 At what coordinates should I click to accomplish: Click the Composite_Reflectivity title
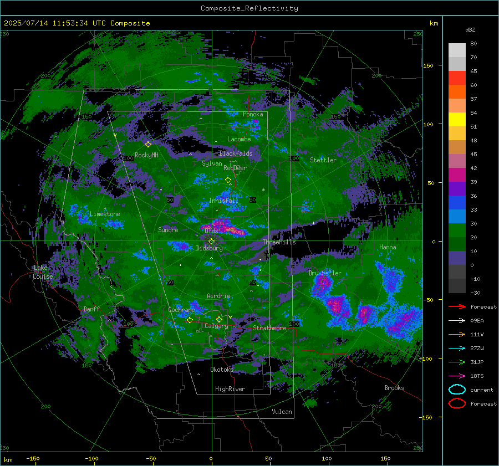[249, 8]
